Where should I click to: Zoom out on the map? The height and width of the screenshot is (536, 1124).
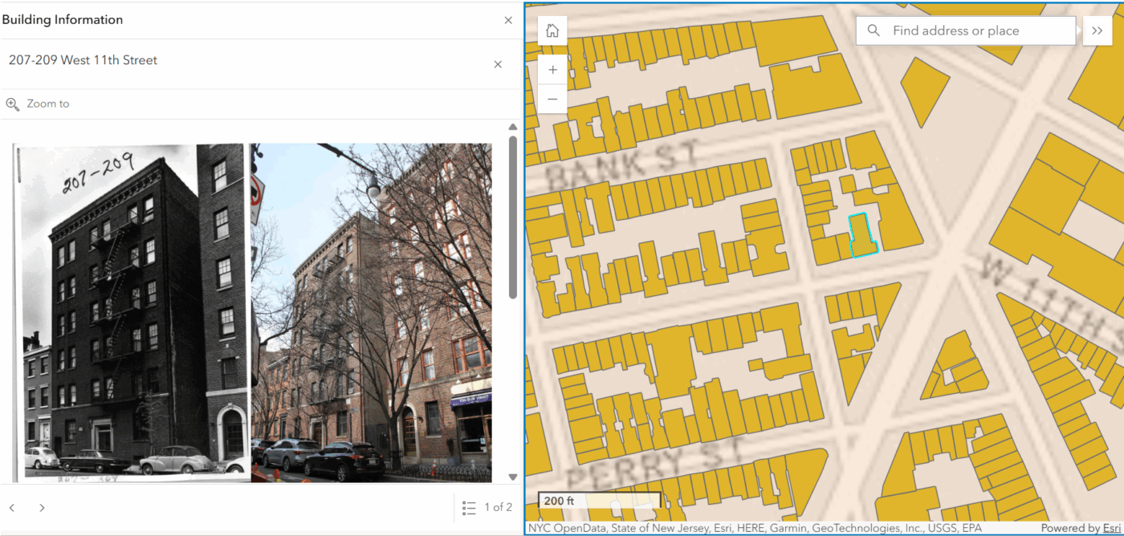(552, 99)
